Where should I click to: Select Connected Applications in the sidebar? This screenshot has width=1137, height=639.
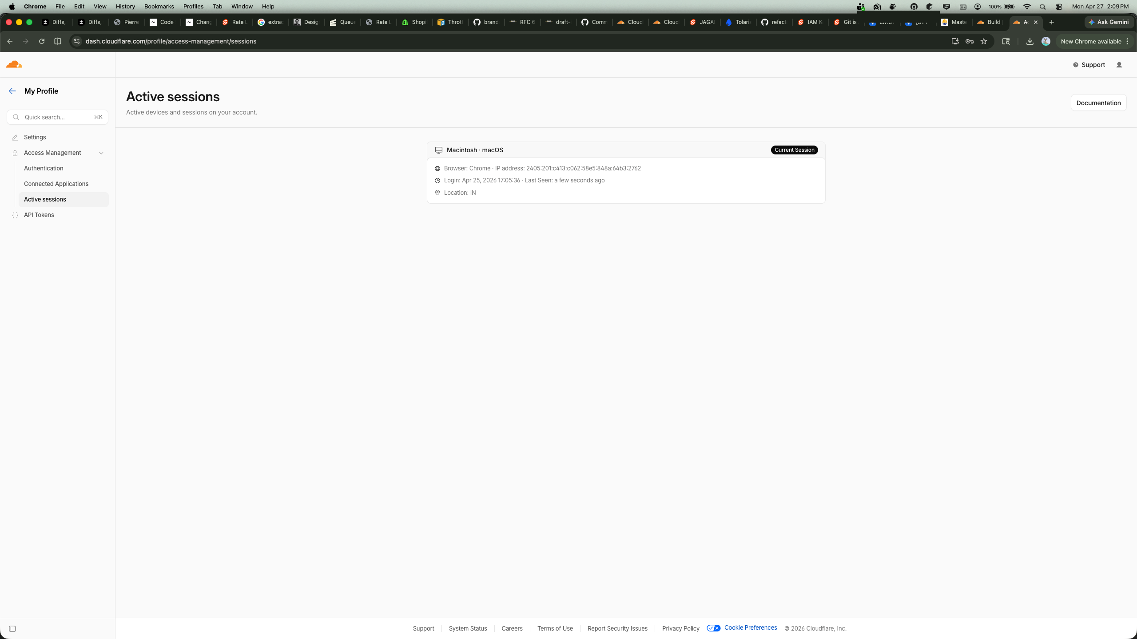click(x=56, y=184)
